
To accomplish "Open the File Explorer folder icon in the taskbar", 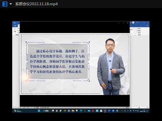I will pyautogui.click(x=73, y=111).
